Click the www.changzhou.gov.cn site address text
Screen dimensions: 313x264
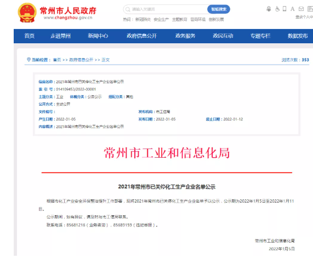68,18
